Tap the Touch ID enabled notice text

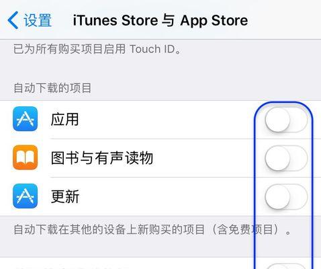[97, 49]
